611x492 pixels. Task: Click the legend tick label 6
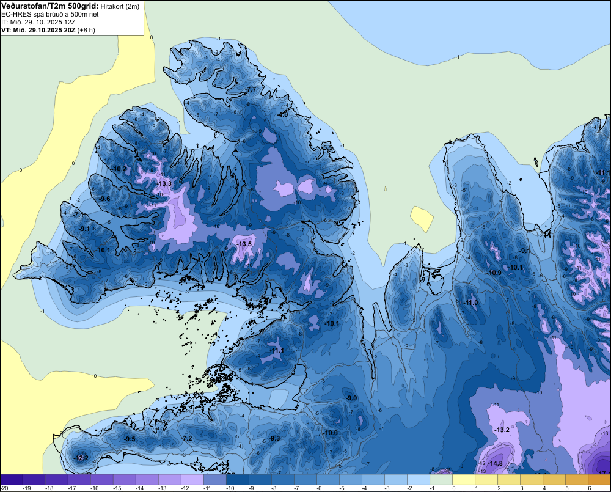point(589,488)
